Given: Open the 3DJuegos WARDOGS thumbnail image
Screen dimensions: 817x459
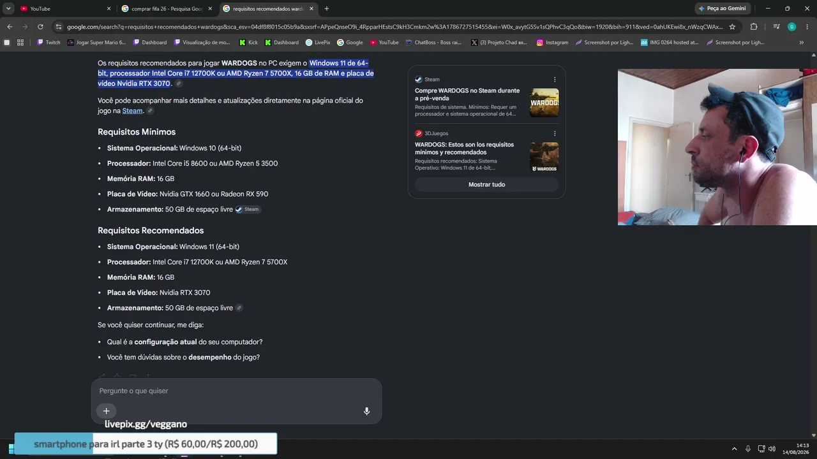Looking at the screenshot, I should point(544,157).
